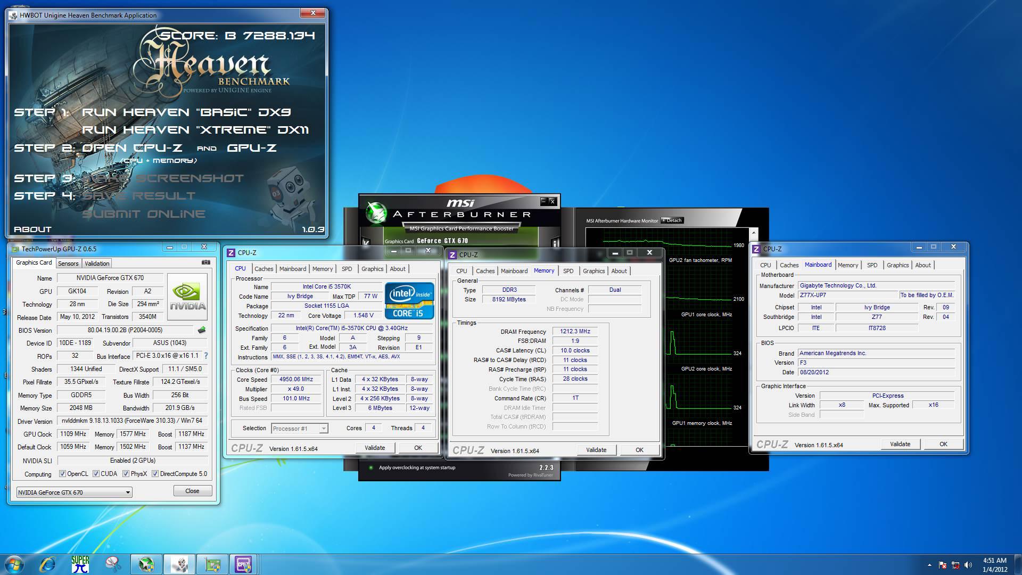
Task: Click the bus interface question mark icon
Action: click(x=206, y=356)
